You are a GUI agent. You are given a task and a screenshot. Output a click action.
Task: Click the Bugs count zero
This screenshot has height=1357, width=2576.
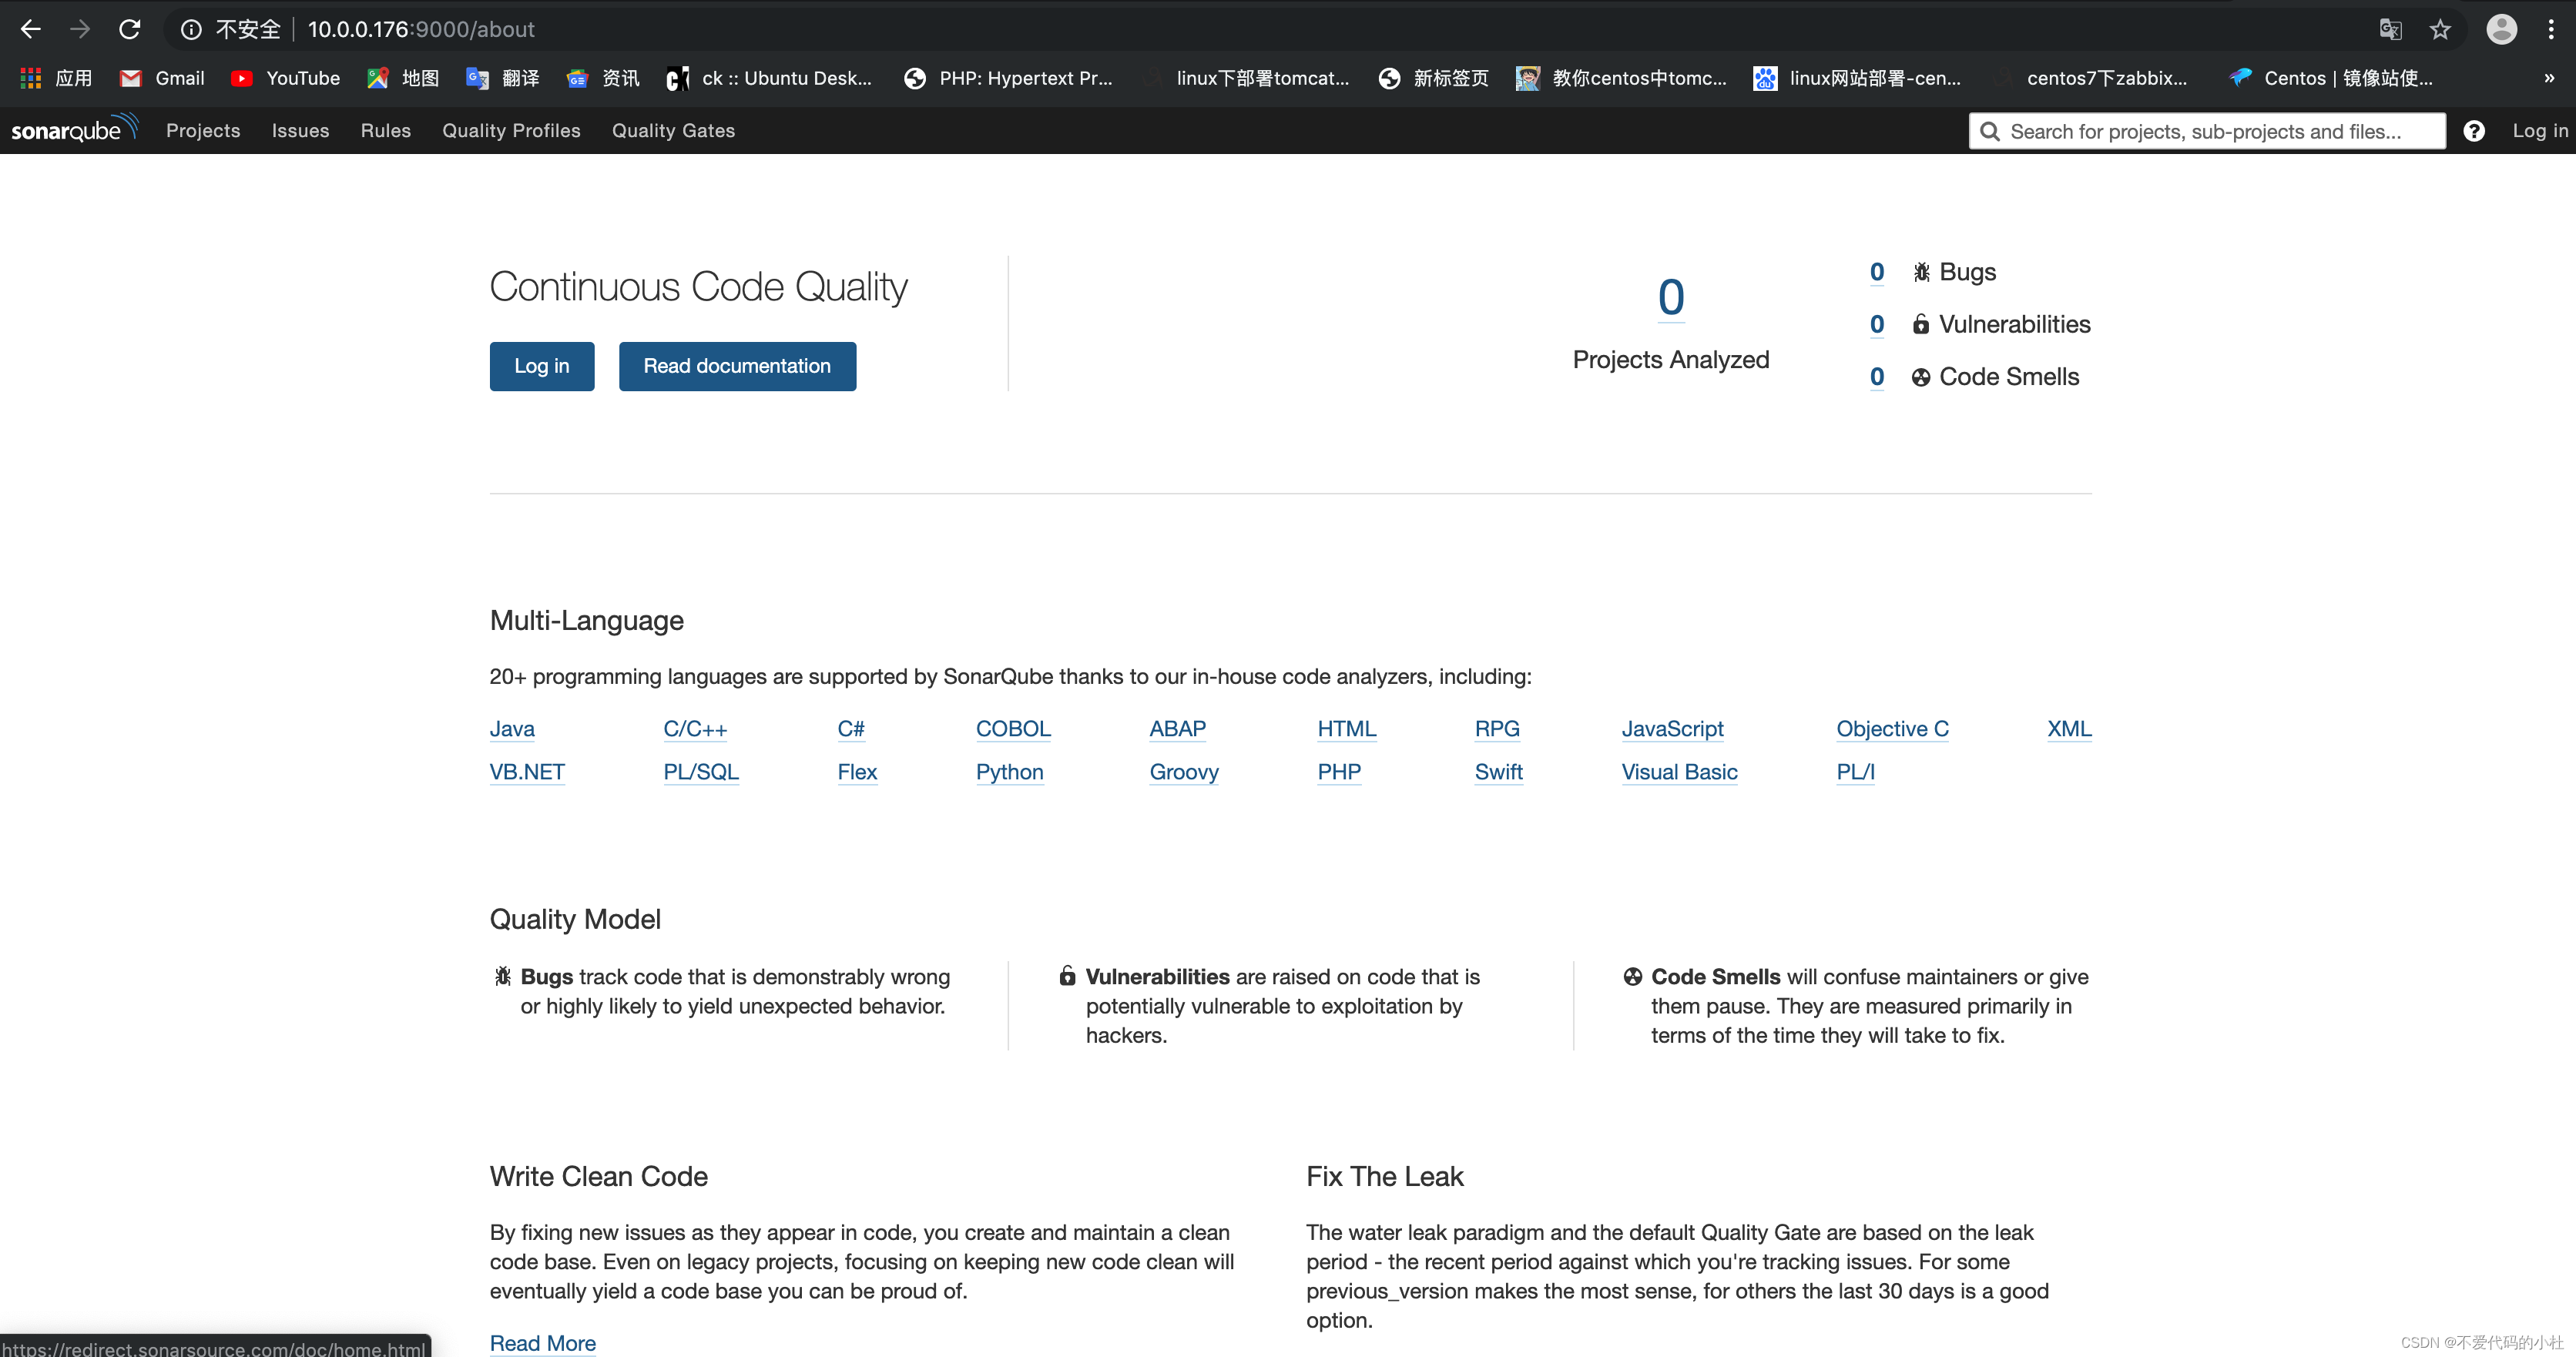point(1877,272)
